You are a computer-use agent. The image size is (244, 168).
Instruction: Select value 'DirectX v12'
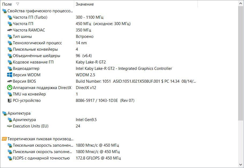point(86,88)
